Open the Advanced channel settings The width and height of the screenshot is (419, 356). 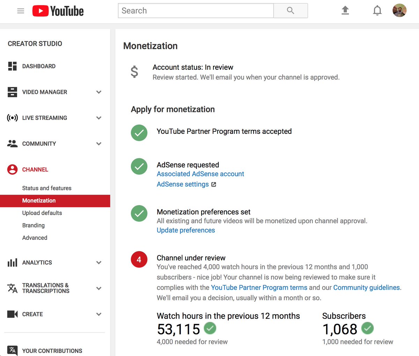coord(35,238)
